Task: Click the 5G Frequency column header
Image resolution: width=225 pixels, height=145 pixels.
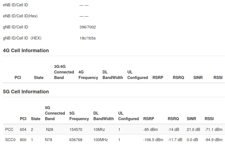Action: [79, 116]
